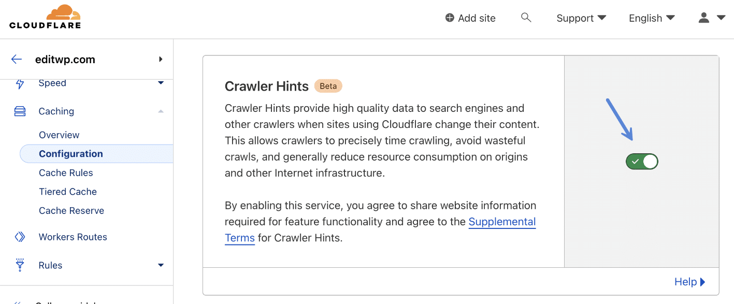Screen dimensions: 734x304
Task: Open the Support dropdown
Action: tap(581, 18)
